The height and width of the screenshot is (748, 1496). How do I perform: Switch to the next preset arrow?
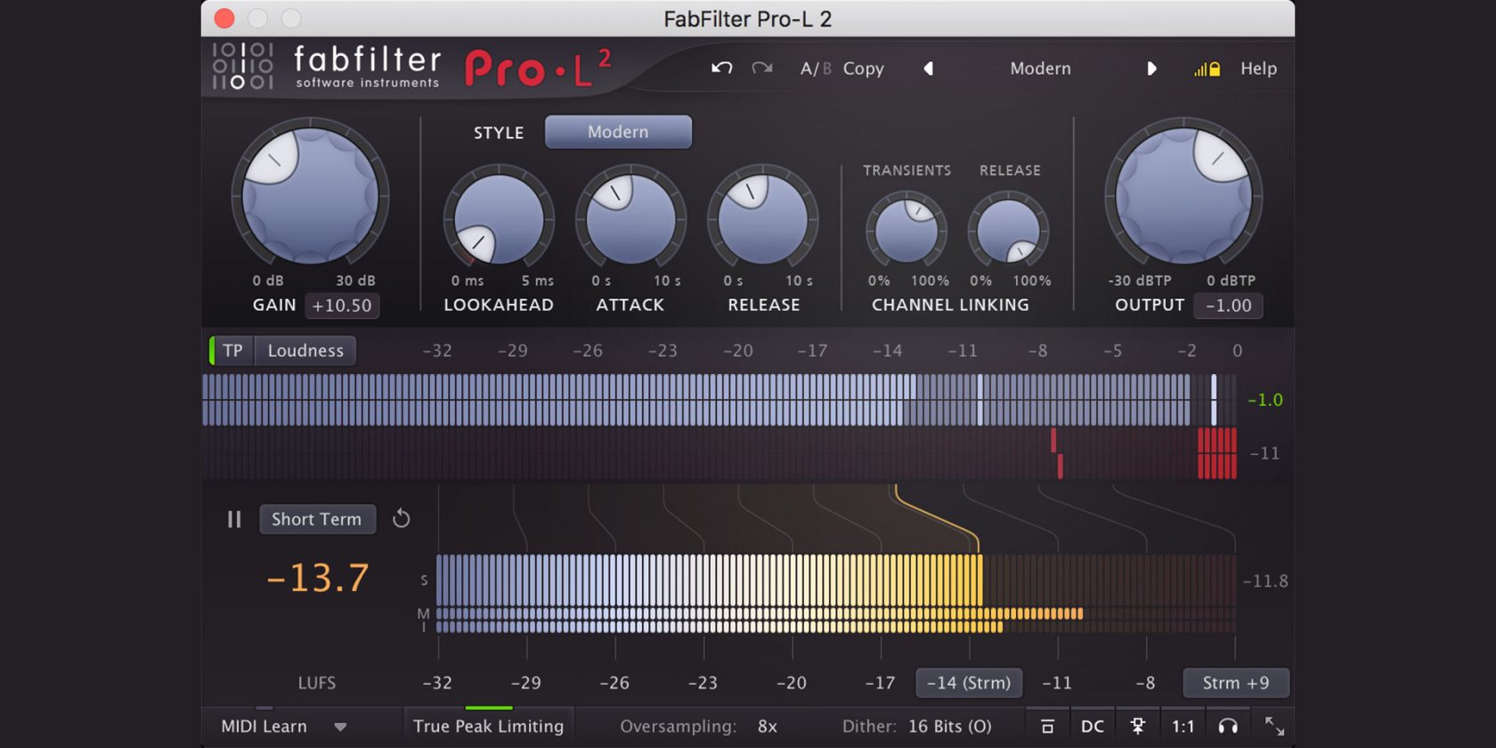click(1151, 69)
